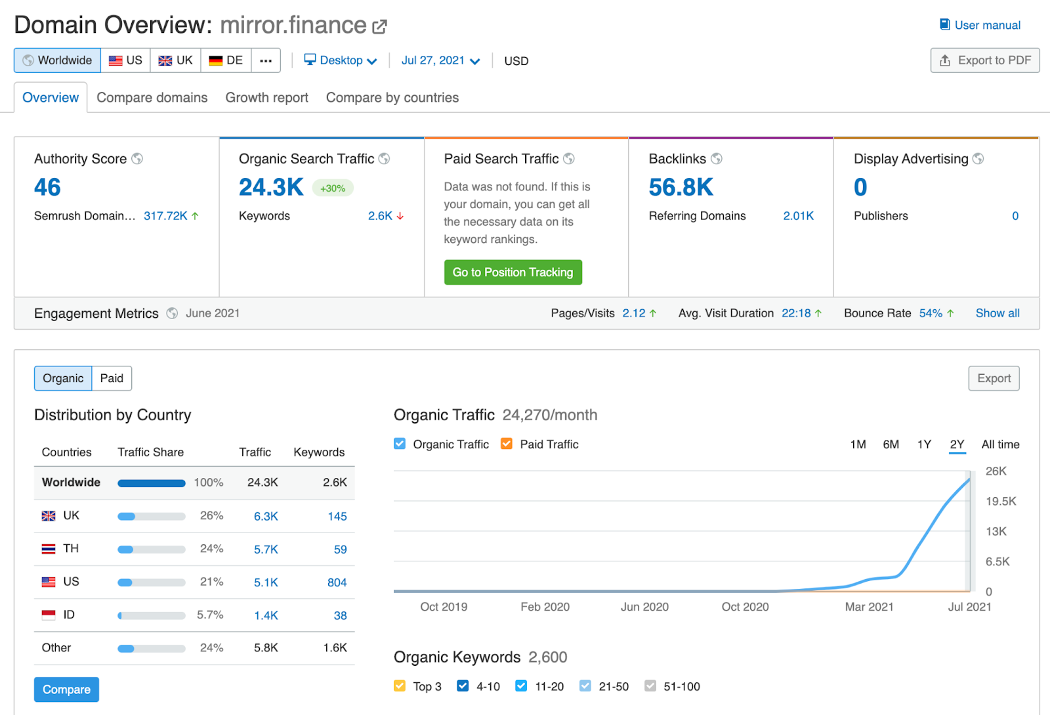Open the Desktop device dropdown
This screenshot has height=715, width=1050.
tap(341, 60)
